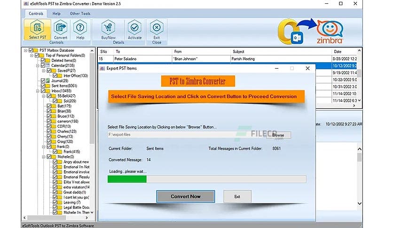
Task: Close the Export PST Items dialog
Action: click(307, 68)
